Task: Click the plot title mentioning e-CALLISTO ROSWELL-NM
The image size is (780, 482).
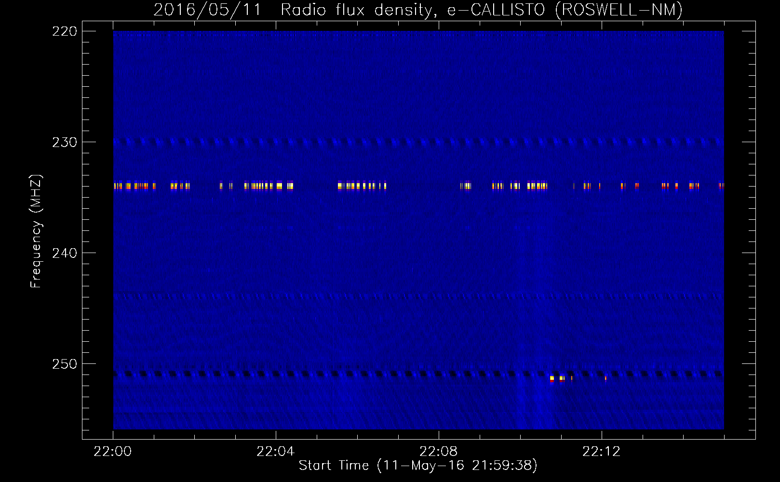Action: tap(418, 10)
